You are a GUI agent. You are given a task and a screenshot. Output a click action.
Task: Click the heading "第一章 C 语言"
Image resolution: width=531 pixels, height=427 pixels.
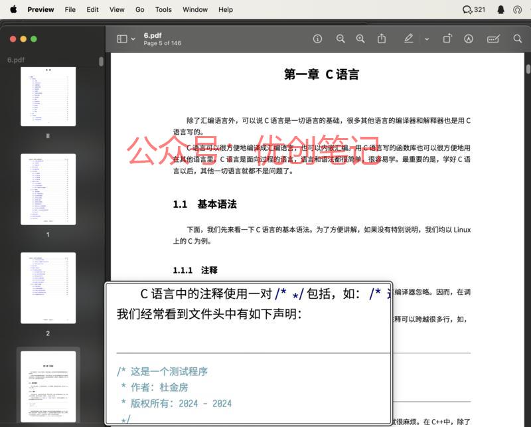321,74
